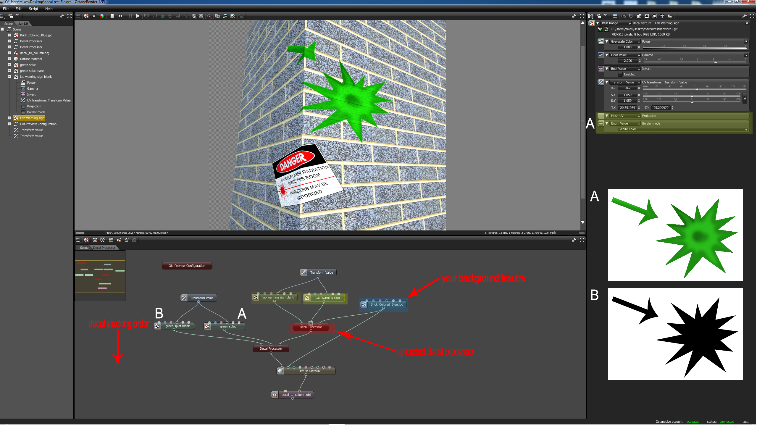The image size is (757, 426).
Task: Toggle the eye icon on the Power row
Action: pos(746,41)
